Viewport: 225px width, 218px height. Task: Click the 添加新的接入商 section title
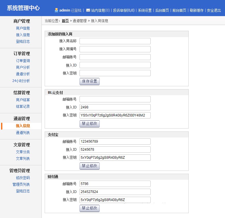60,34
